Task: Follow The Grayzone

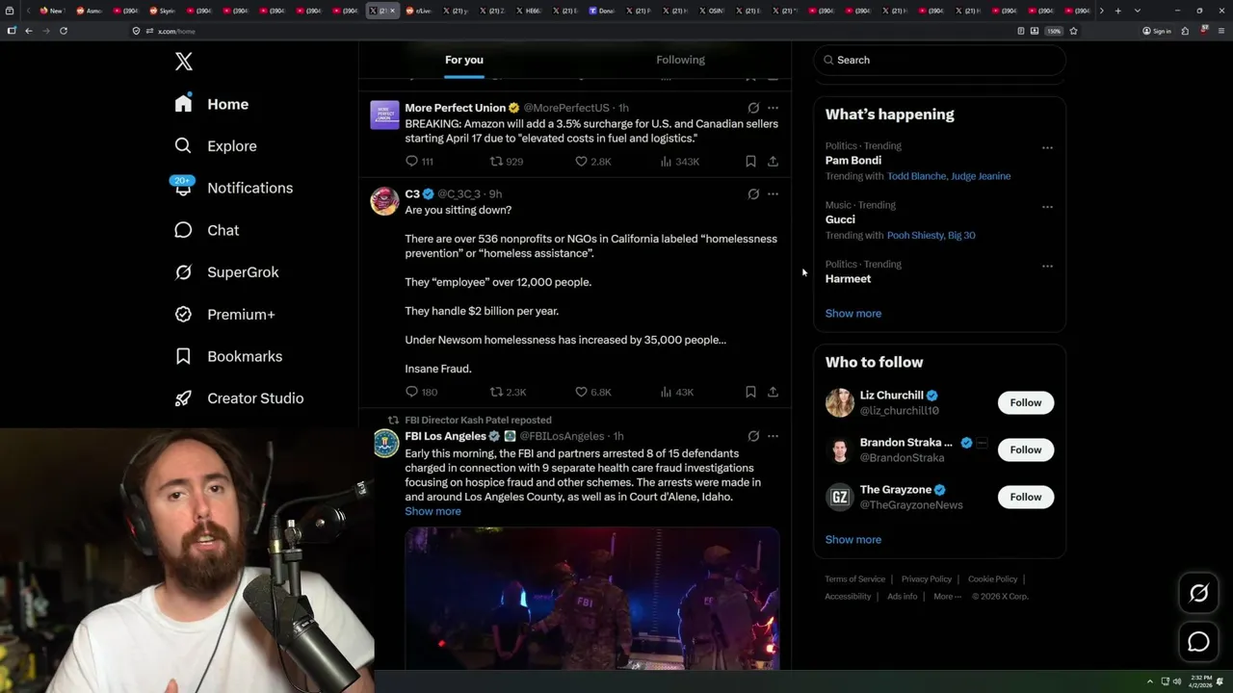Action: coord(1026,497)
